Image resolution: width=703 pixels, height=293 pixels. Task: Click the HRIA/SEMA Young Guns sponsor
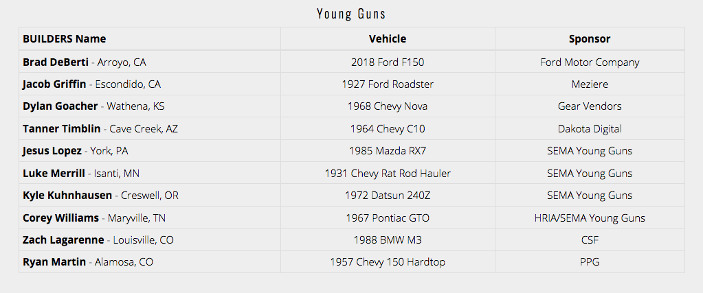click(x=590, y=218)
